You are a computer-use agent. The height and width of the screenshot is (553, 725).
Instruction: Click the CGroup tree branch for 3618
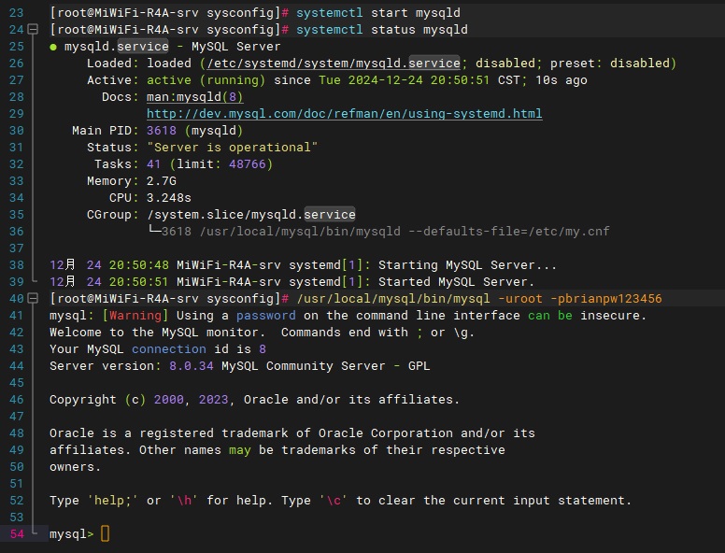click(154, 232)
